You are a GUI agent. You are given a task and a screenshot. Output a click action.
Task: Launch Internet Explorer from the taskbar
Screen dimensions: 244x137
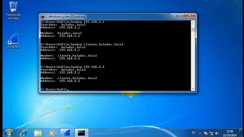(x=23, y=133)
